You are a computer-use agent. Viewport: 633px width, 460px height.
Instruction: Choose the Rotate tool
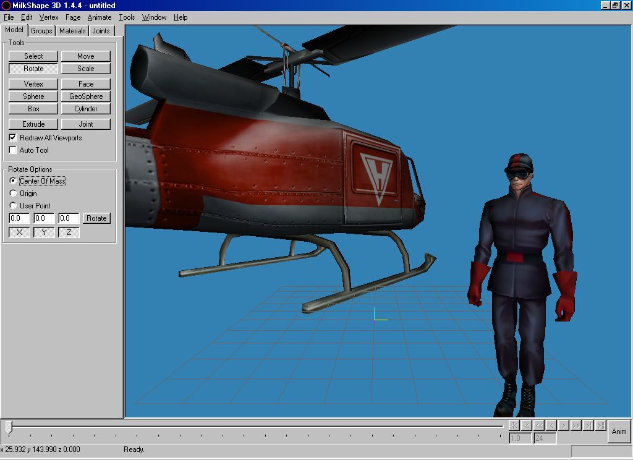tap(33, 69)
